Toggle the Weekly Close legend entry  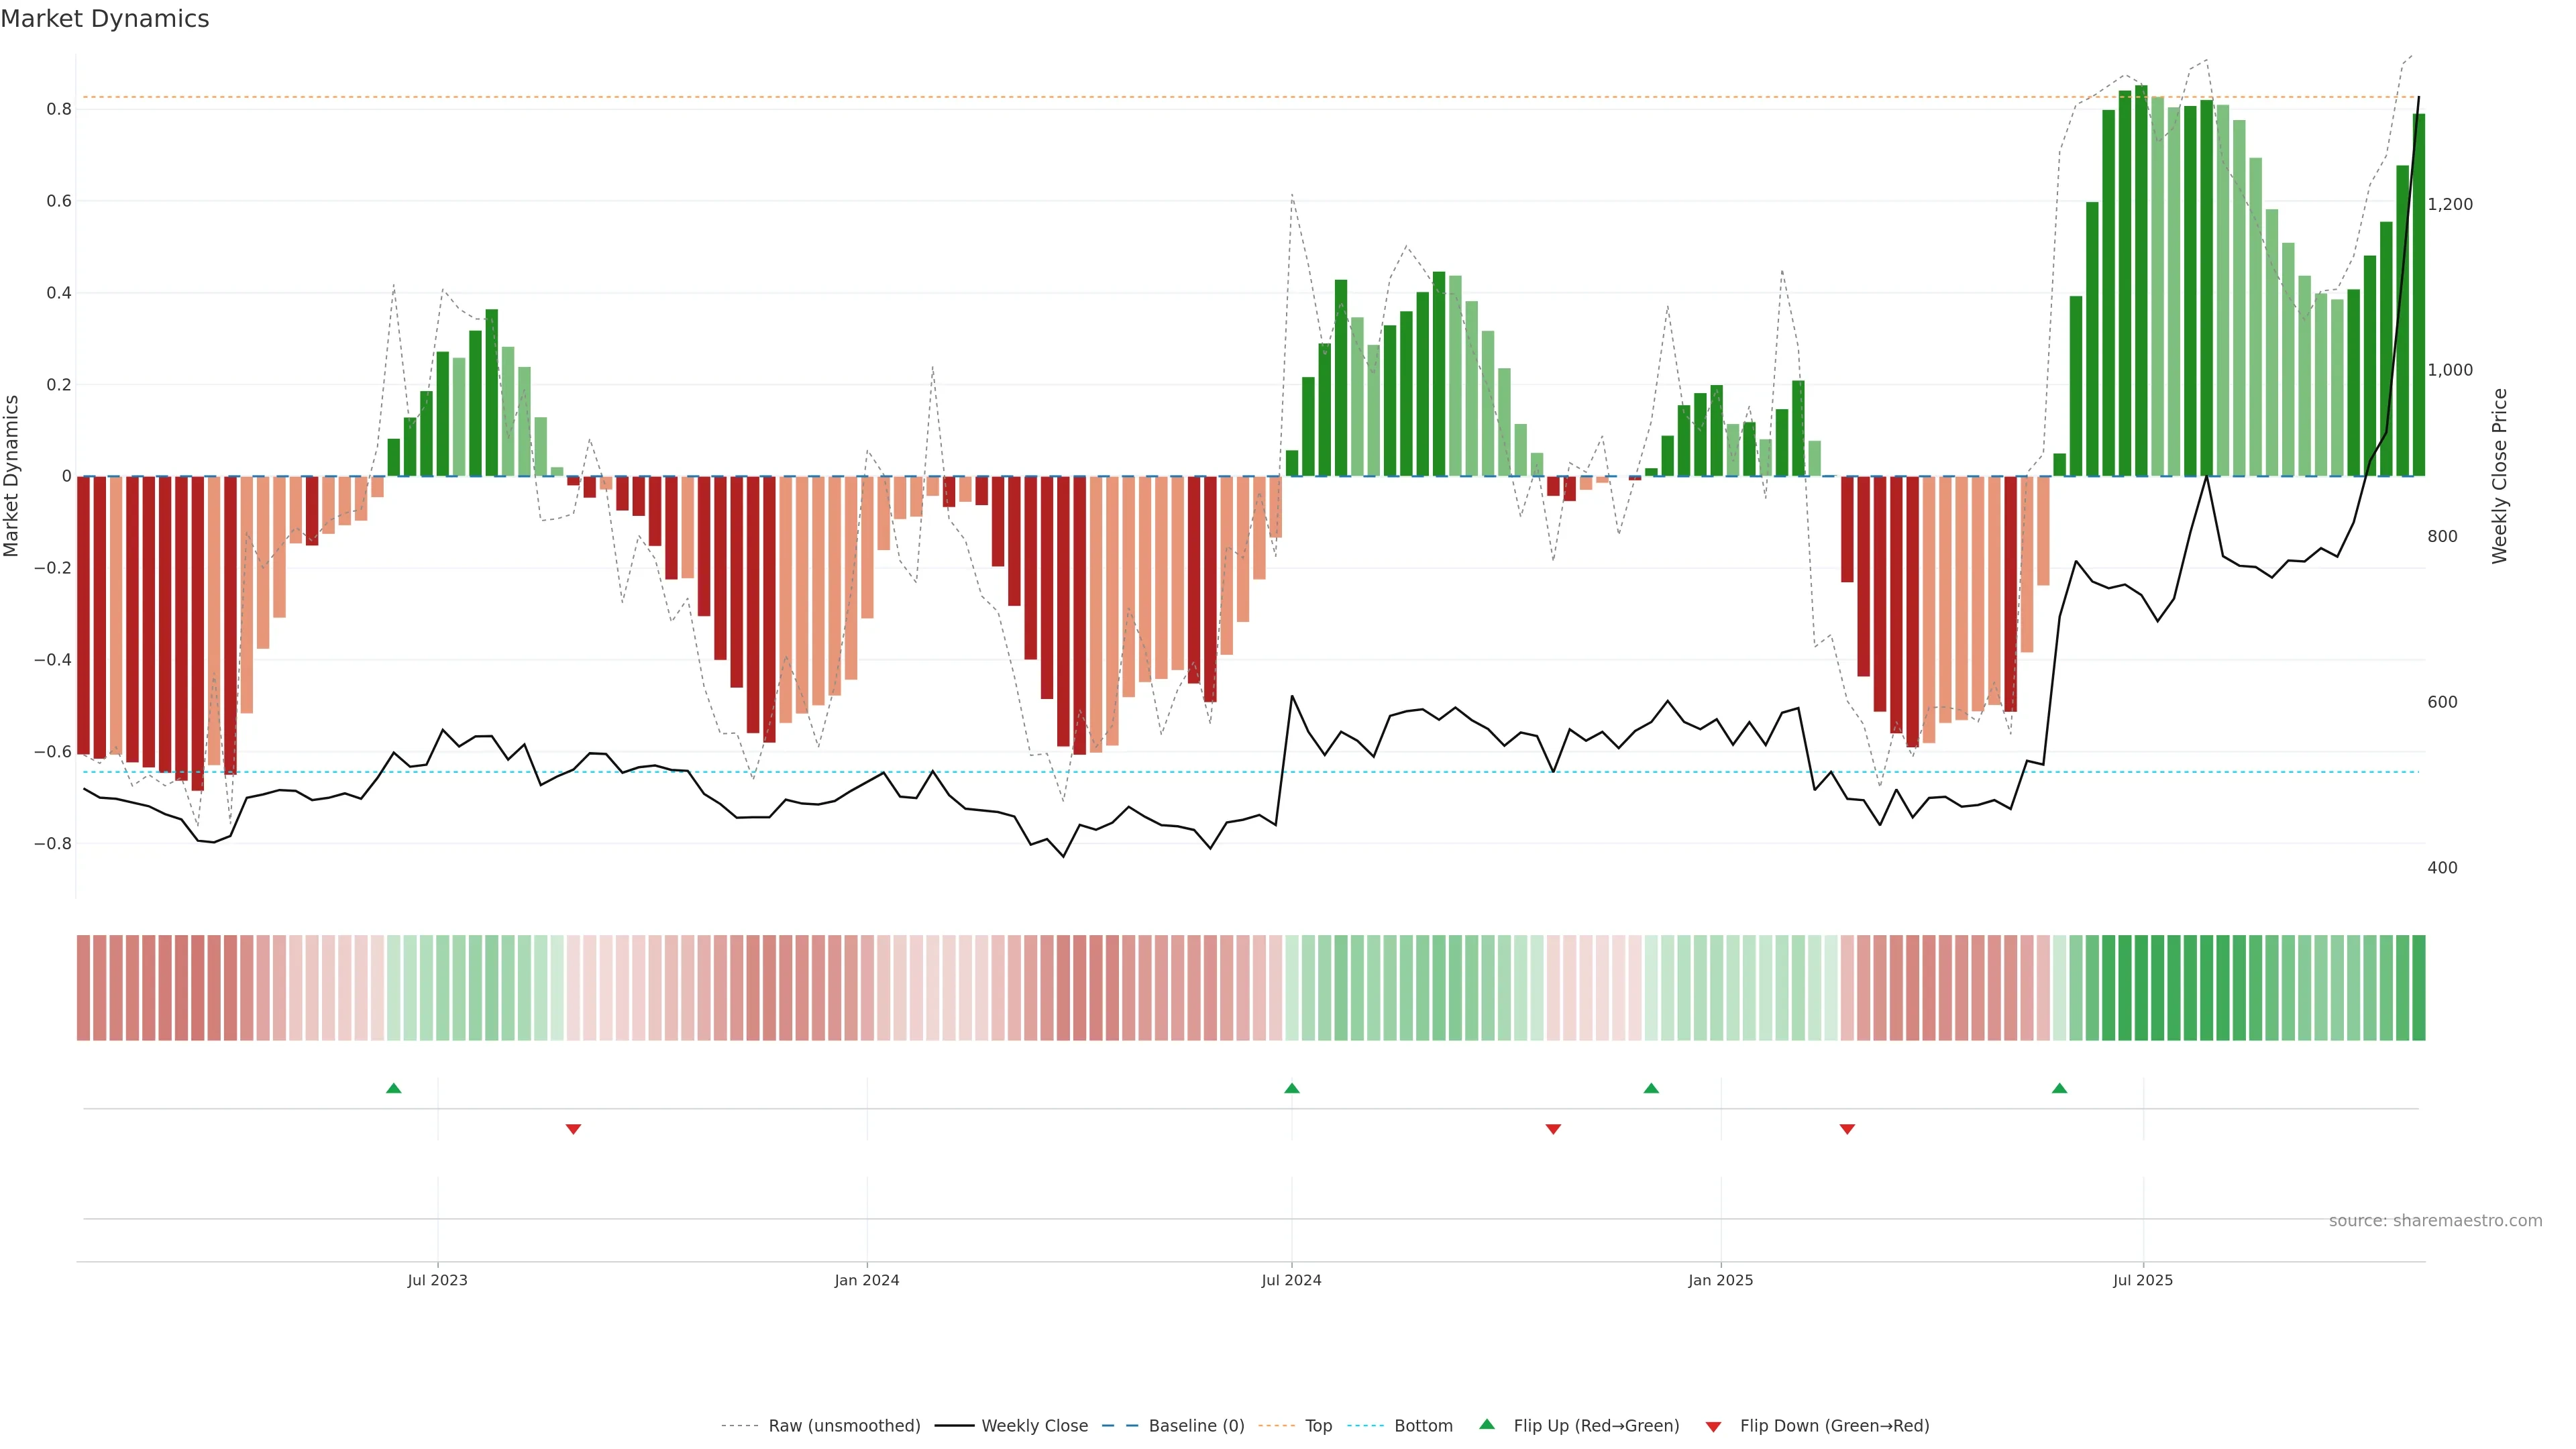(1034, 1426)
